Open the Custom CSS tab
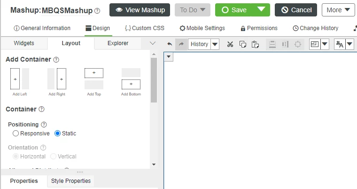 tap(145, 28)
